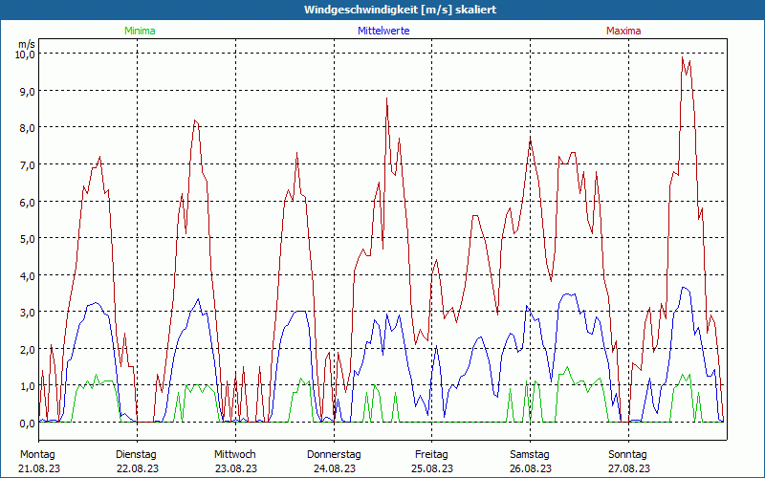Image resolution: width=765 pixels, height=478 pixels.
Task: Click the Donnerstag day label
Action: [x=334, y=455]
